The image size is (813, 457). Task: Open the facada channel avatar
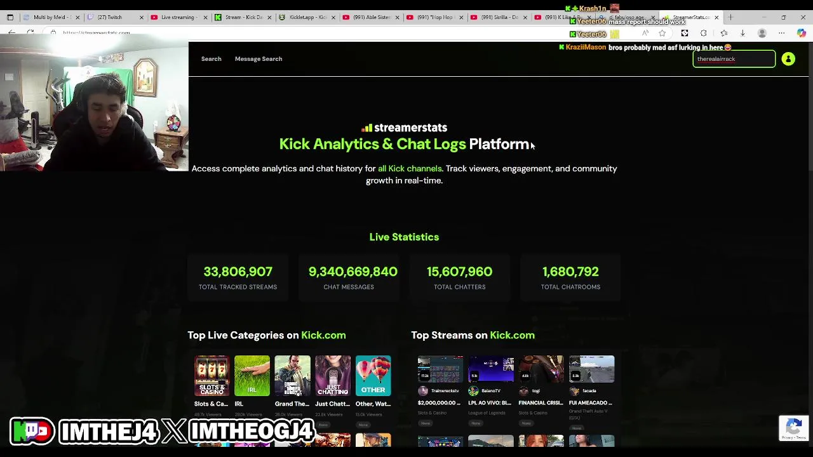pos(574,391)
